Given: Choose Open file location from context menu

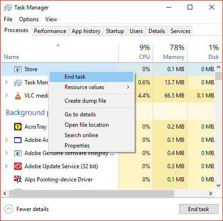Looking at the screenshot, I should point(87,125).
